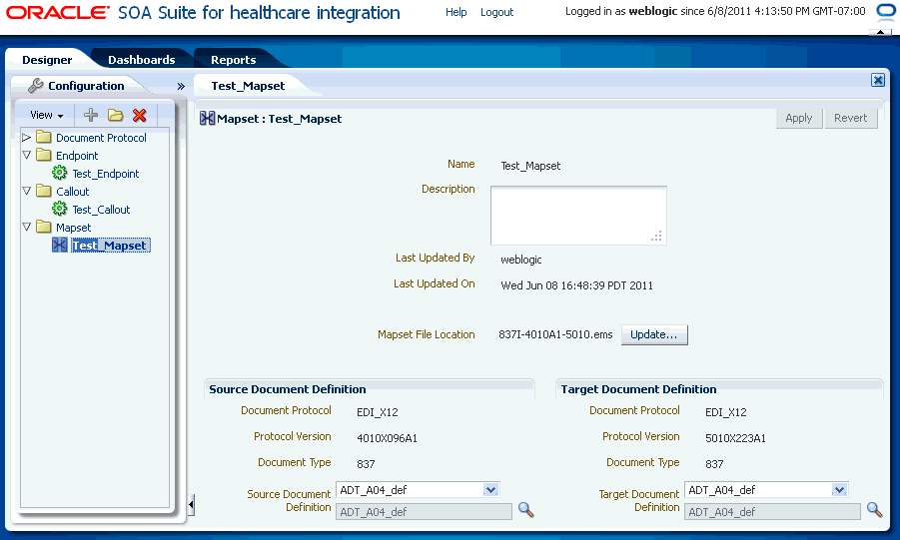The width and height of the screenshot is (900, 540).
Task: Collapse the left panel with the splitter arrow
Action: pos(191,505)
